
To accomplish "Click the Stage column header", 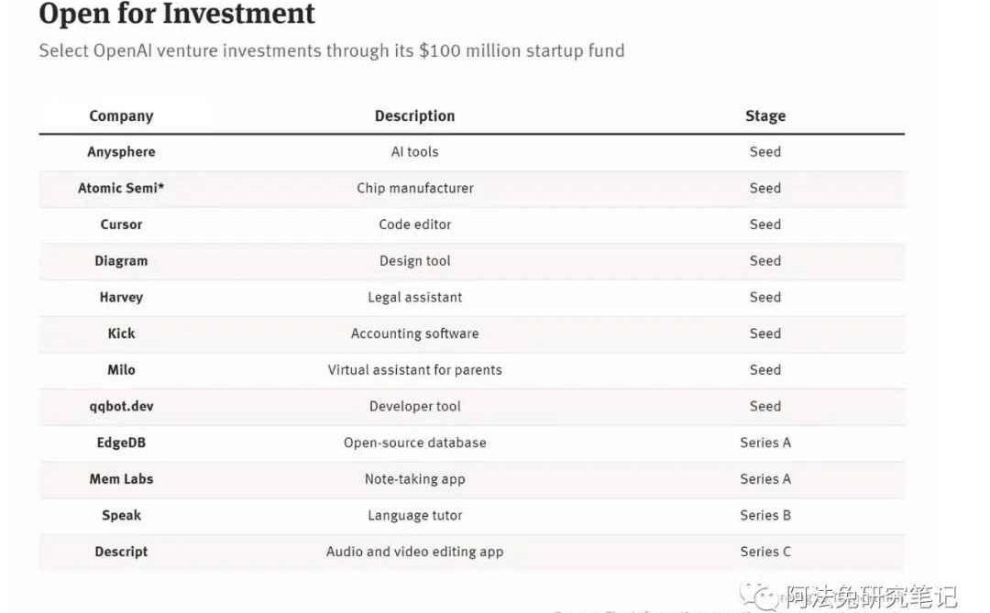I will coord(765,115).
